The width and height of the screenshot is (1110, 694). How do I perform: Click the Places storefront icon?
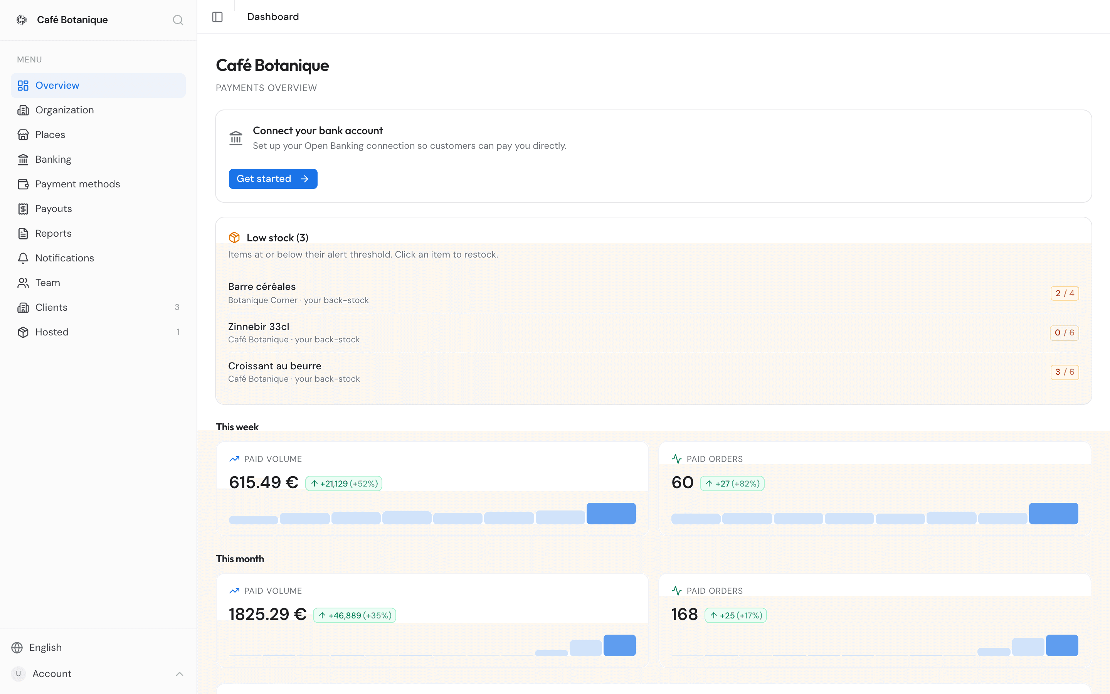coord(23,135)
